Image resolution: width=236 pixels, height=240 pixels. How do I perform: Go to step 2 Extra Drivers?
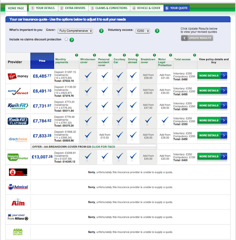[x=73, y=8]
